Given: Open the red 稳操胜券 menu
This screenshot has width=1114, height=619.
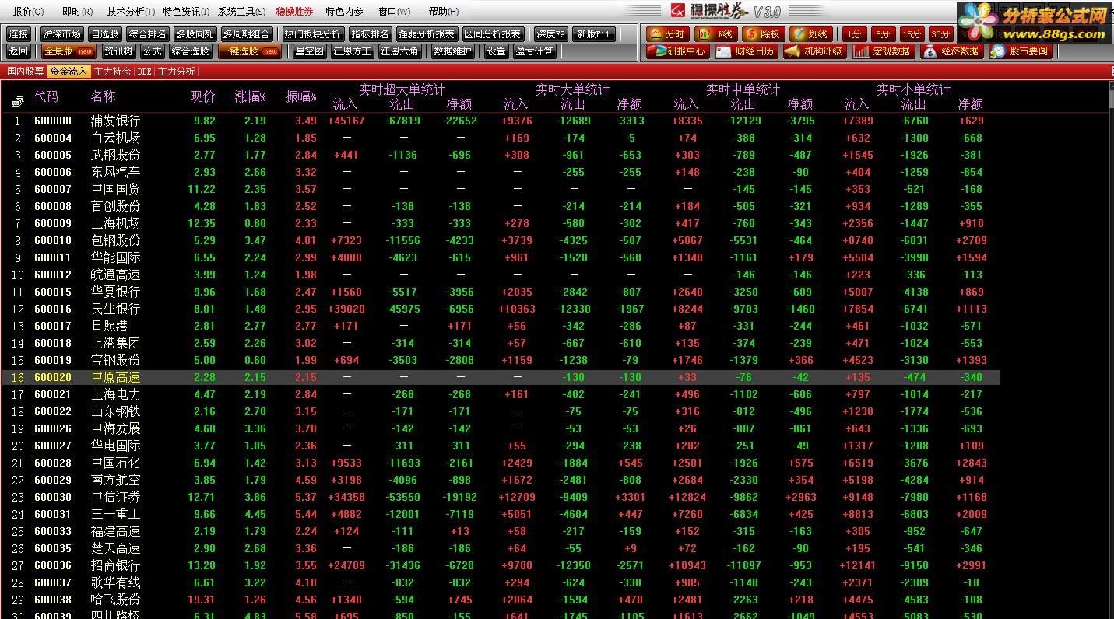Looking at the screenshot, I should (x=294, y=12).
